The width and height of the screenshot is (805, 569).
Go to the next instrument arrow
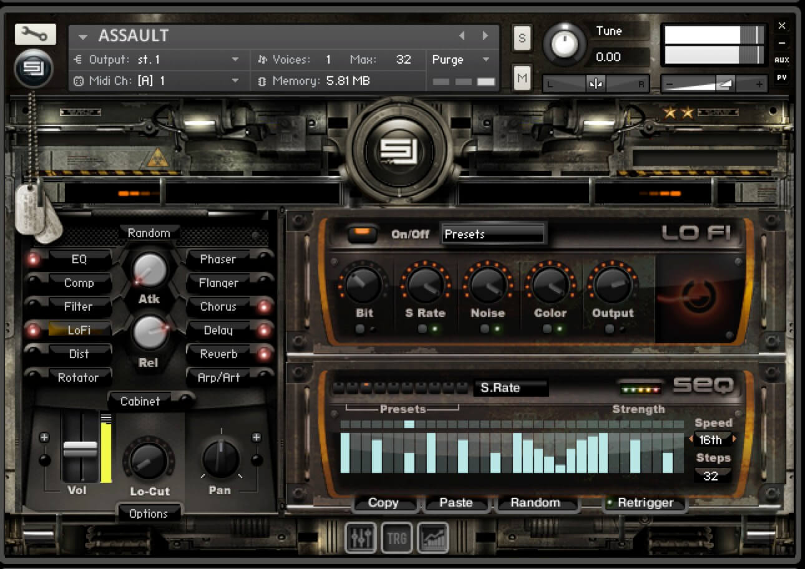(485, 36)
